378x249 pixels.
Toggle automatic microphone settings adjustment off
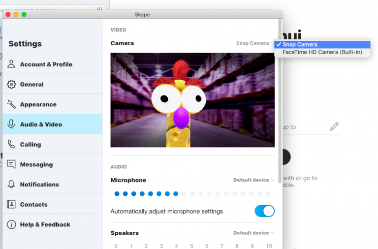point(264,211)
